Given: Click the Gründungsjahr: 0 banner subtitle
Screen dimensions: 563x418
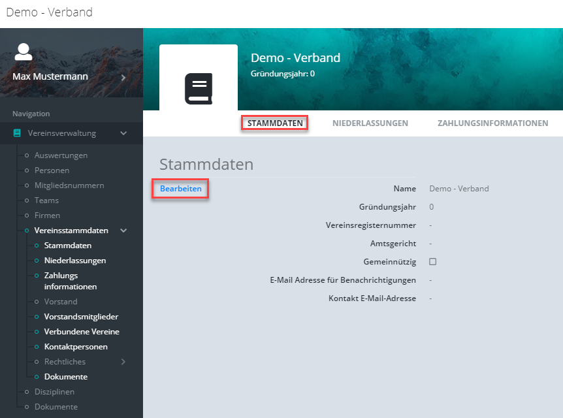Looking at the screenshot, I should click(283, 74).
